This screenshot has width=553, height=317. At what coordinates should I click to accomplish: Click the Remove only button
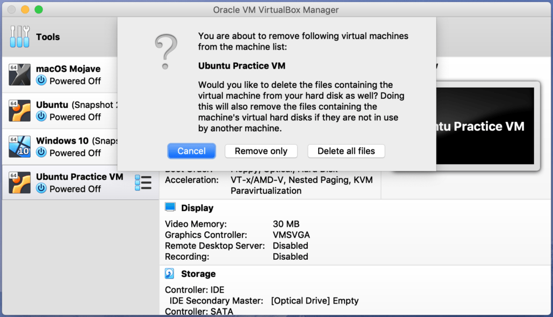click(261, 151)
